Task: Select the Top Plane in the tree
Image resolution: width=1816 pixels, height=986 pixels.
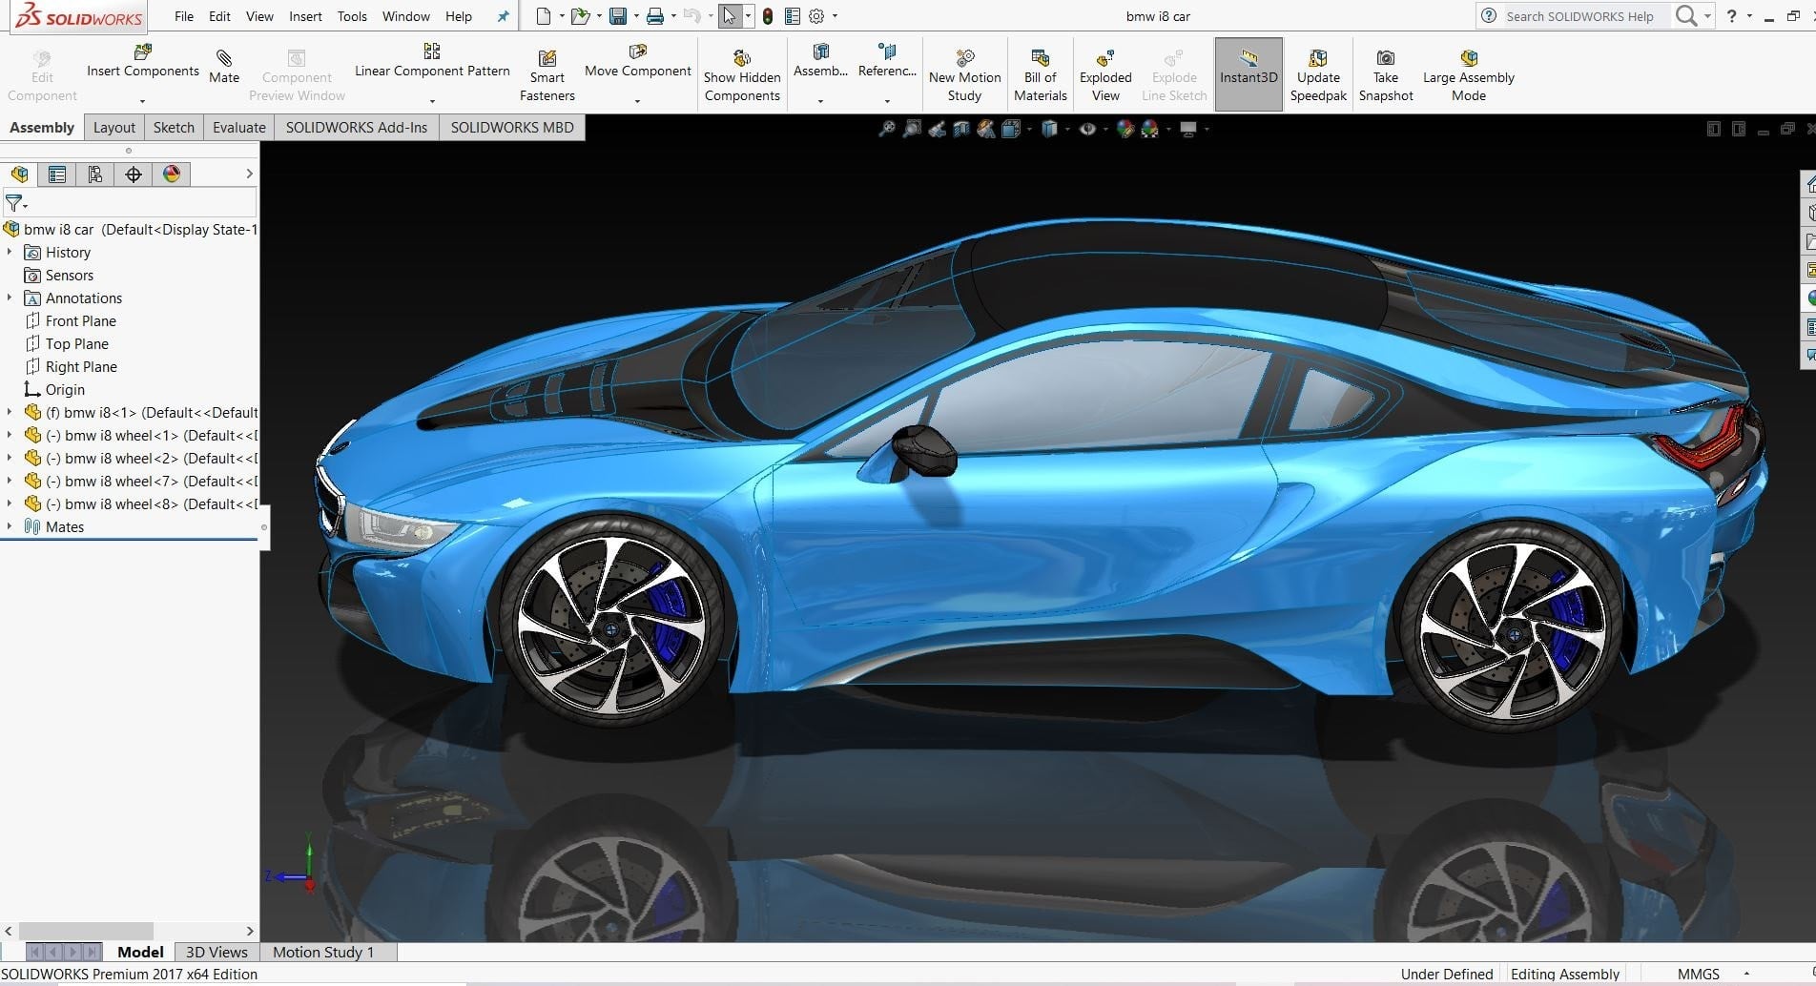Action: click(76, 343)
